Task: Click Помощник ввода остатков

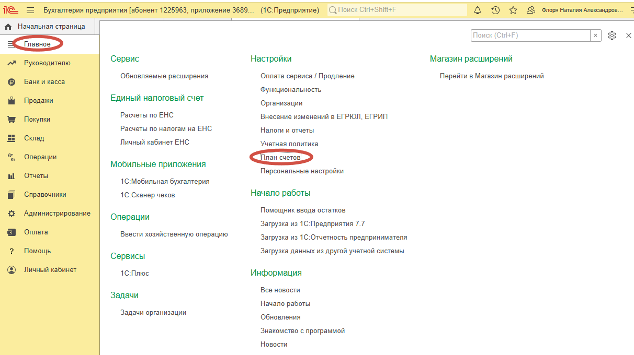Action: click(303, 210)
